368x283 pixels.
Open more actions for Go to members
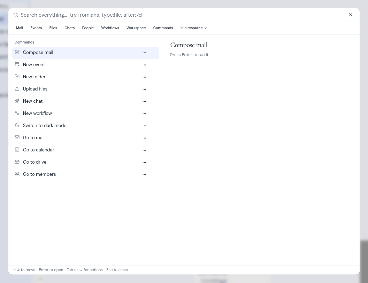coord(144,175)
